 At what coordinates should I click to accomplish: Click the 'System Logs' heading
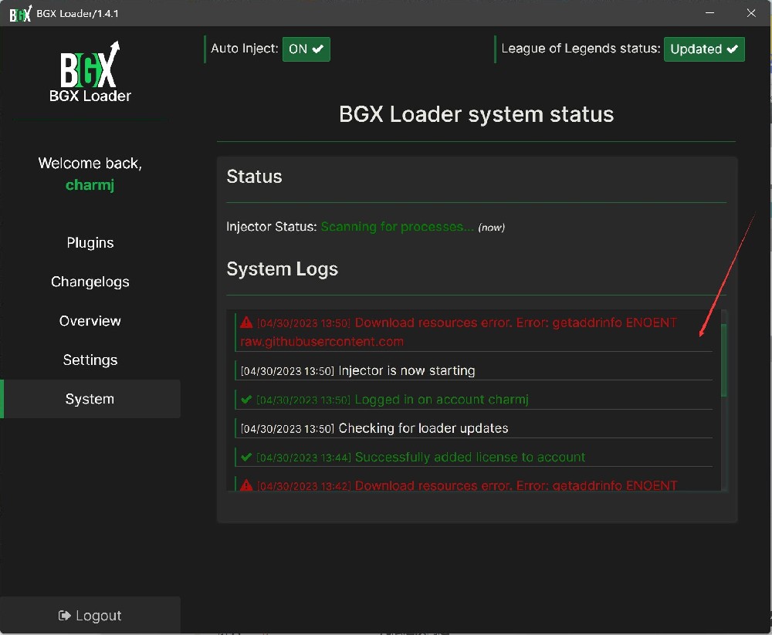pos(282,269)
